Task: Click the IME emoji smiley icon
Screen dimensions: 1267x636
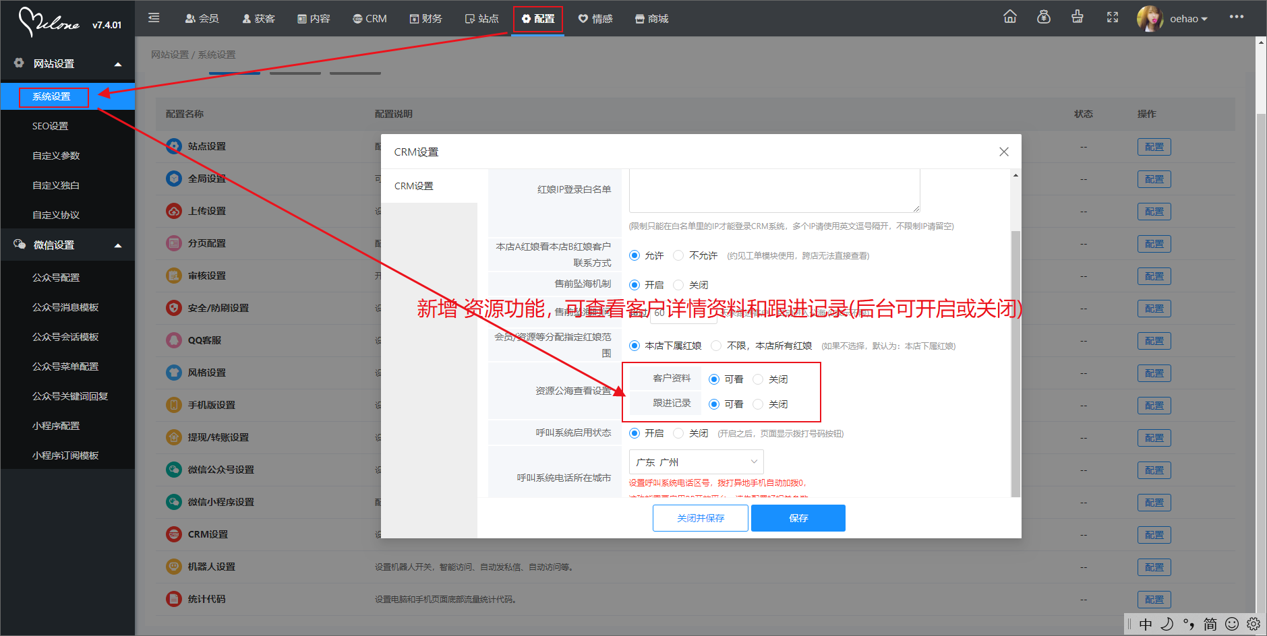Action: click(1232, 624)
